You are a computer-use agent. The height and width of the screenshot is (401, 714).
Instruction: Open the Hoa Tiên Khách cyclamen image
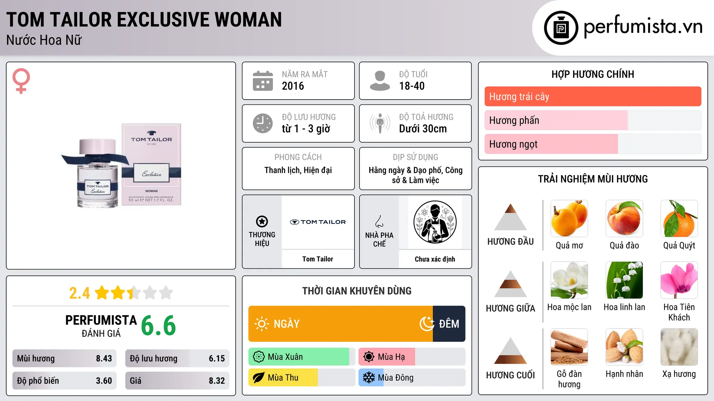tap(679, 280)
